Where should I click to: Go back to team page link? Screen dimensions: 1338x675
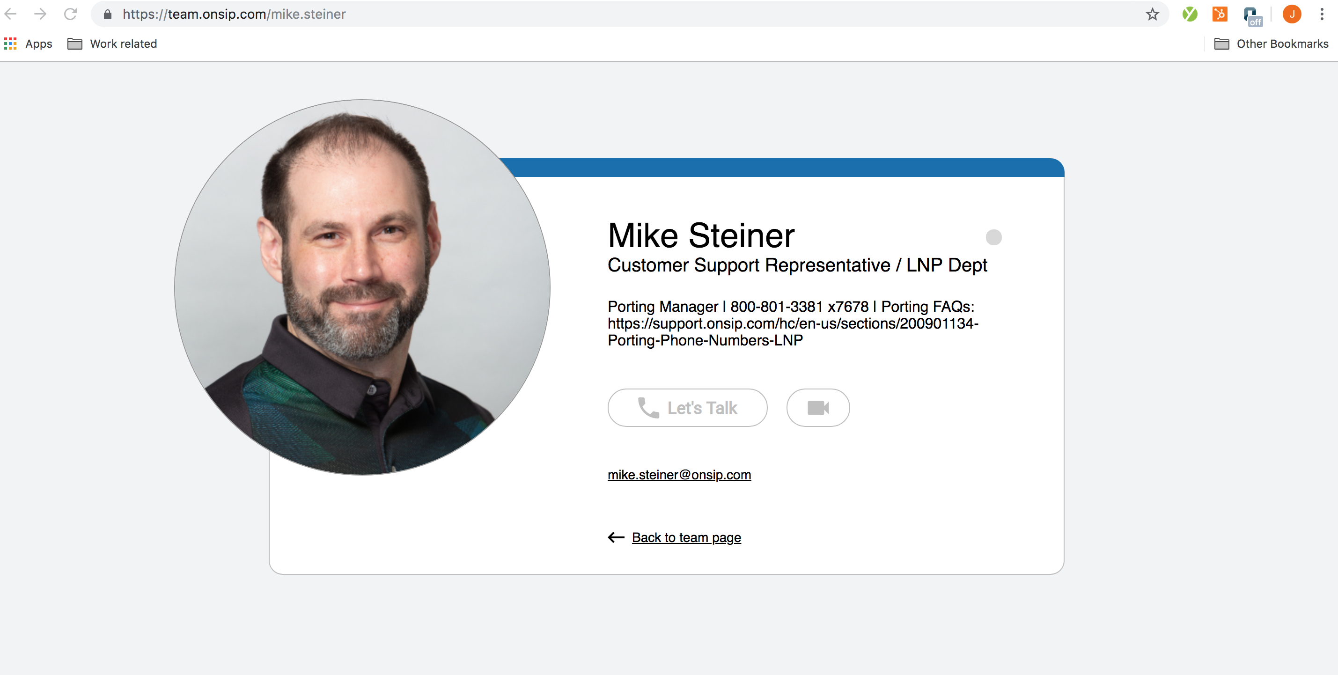pos(686,537)
